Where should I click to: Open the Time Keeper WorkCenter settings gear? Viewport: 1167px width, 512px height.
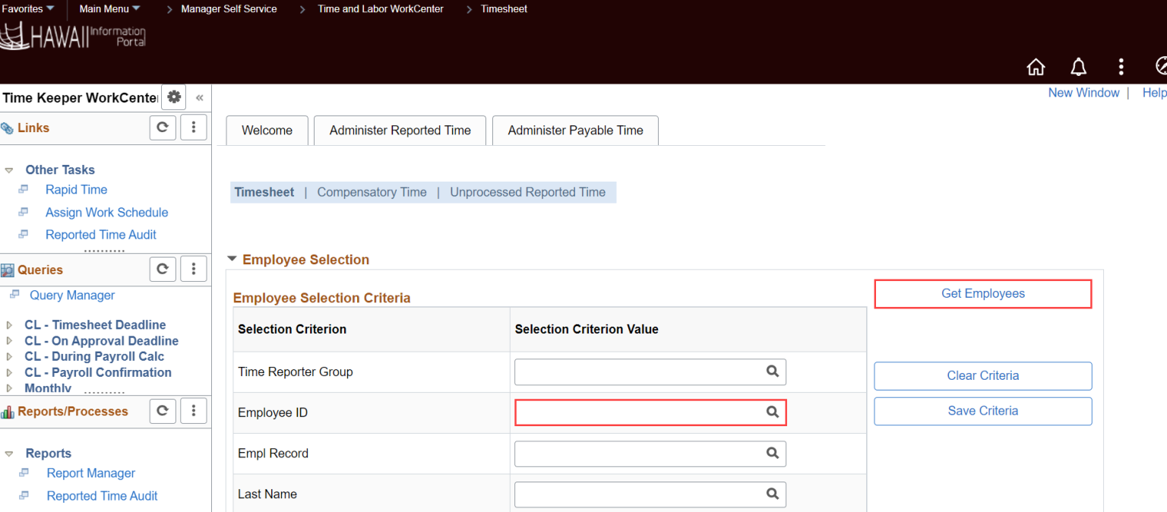[173, 97]
